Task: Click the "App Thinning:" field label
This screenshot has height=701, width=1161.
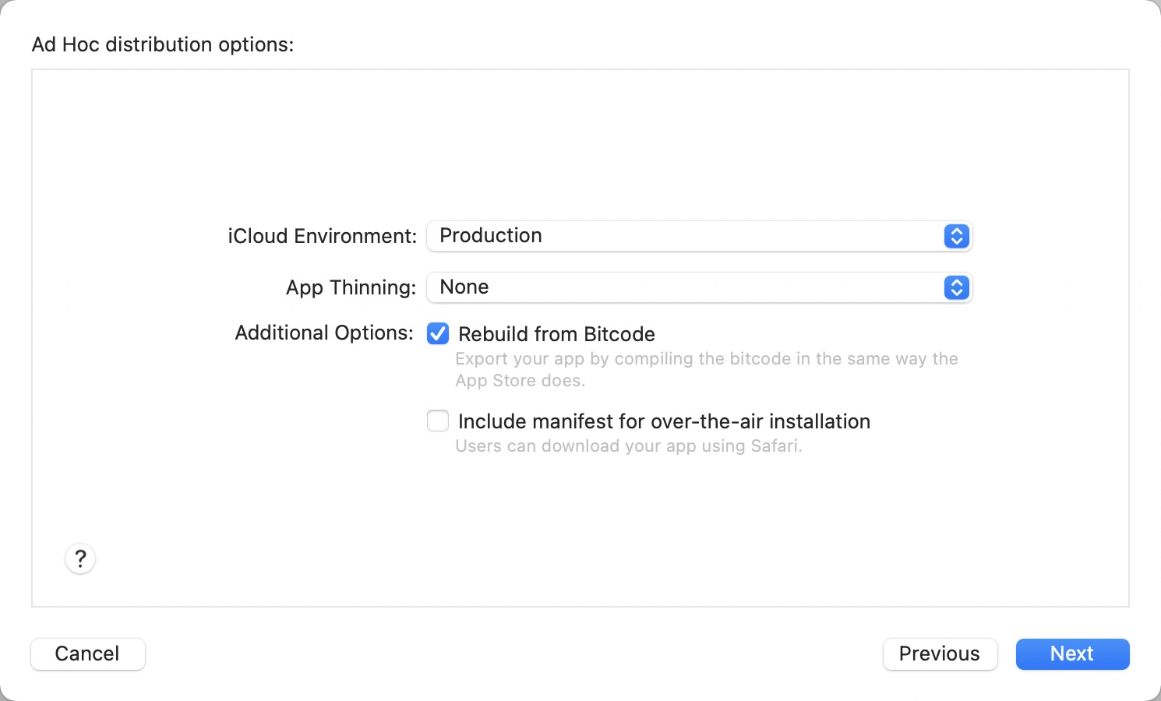Action: click(351, 287)
